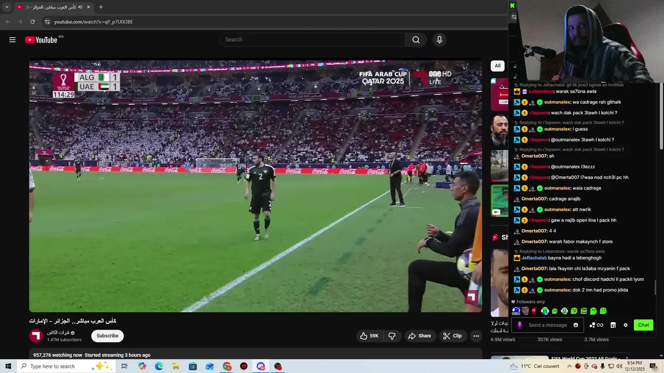Click chat message 'att nwrik'
664x373 pixels.
pos(582,210)
